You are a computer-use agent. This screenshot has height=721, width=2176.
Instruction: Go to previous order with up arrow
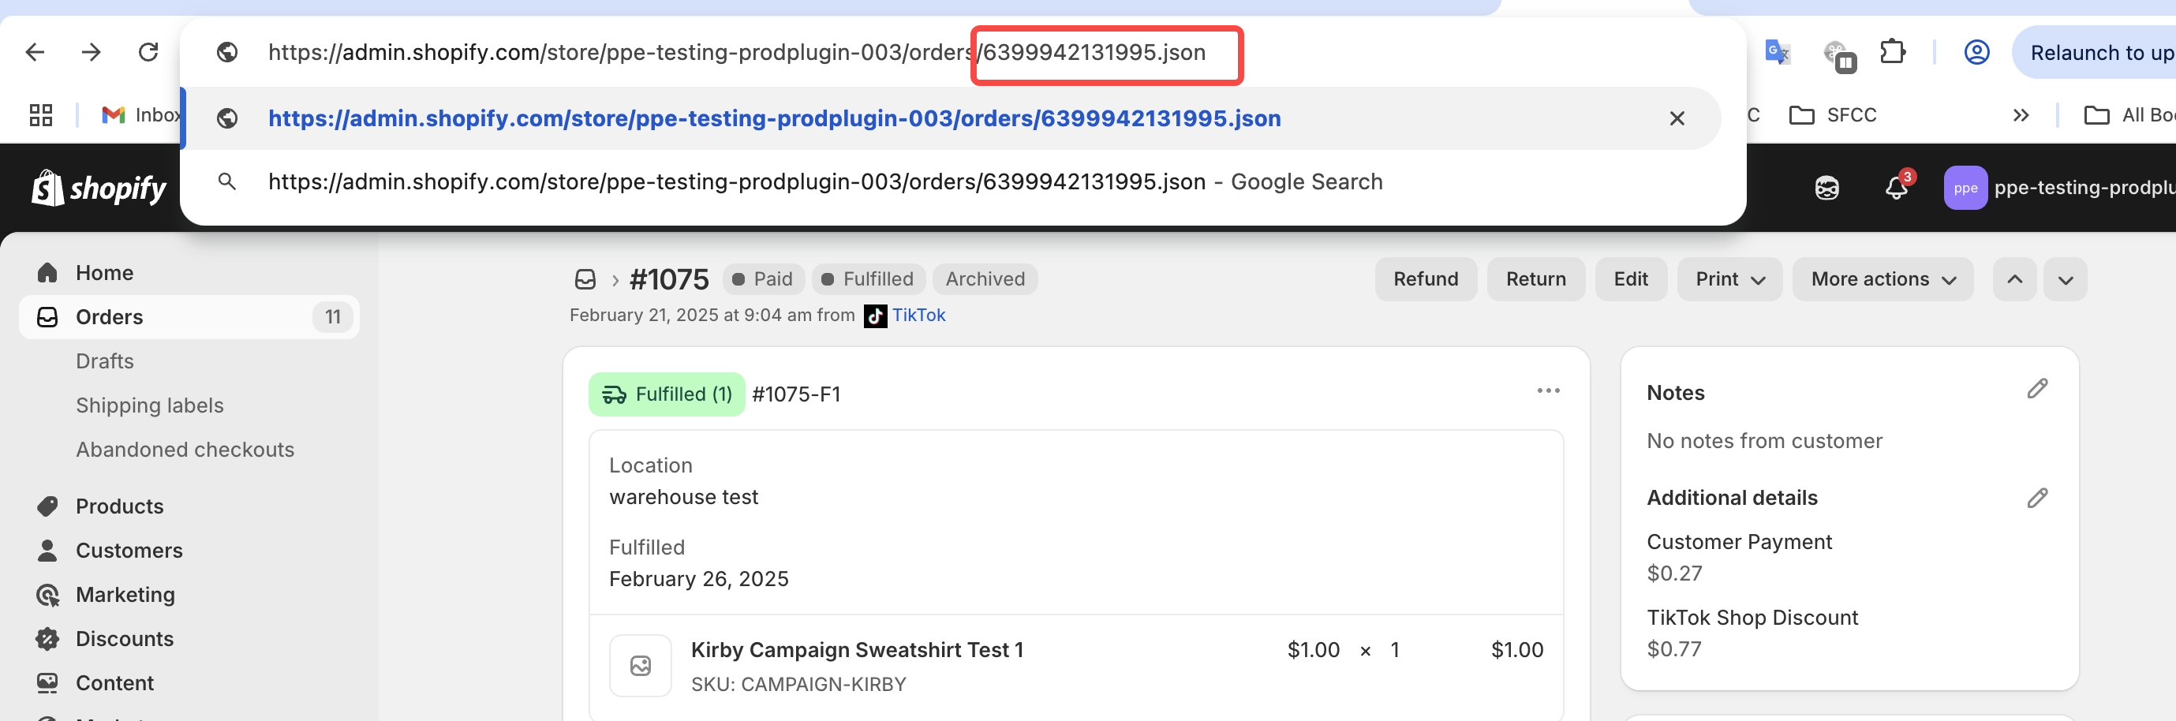pyautogui.click(x=2015, y=279)
